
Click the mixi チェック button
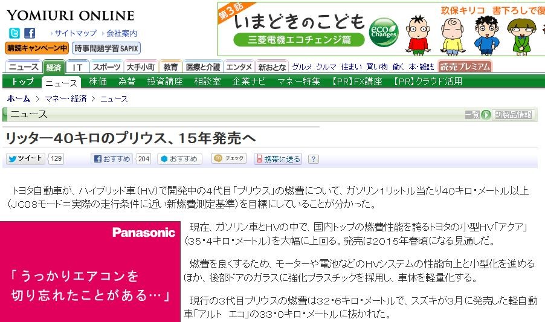229,158
